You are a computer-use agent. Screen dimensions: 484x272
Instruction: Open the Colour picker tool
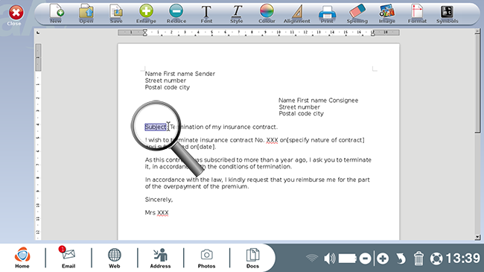tap(267, 13)
